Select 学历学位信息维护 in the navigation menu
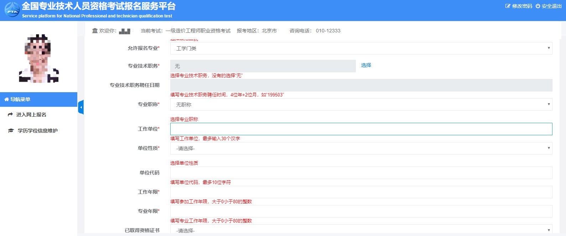This screenshot has height=236, width=566. (x=38, y=131)
